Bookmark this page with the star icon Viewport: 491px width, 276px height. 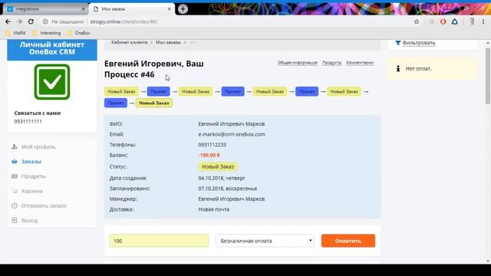417,21
